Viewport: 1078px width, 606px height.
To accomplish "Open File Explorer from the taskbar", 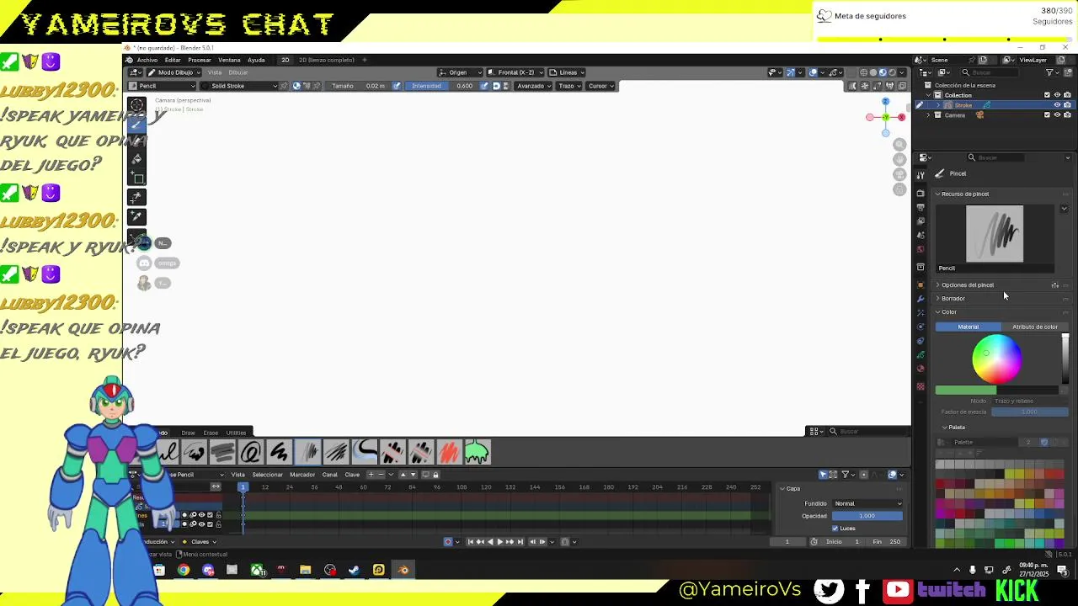I will (305, 570).
